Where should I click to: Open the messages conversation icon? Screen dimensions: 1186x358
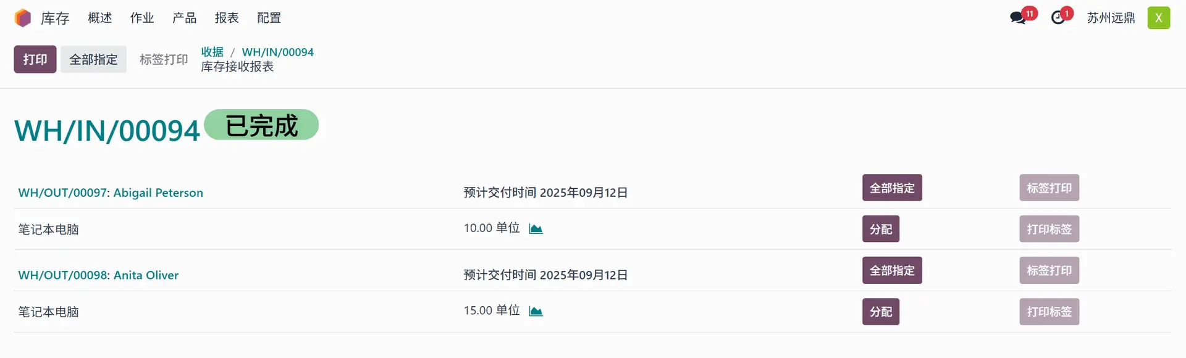1017,18
